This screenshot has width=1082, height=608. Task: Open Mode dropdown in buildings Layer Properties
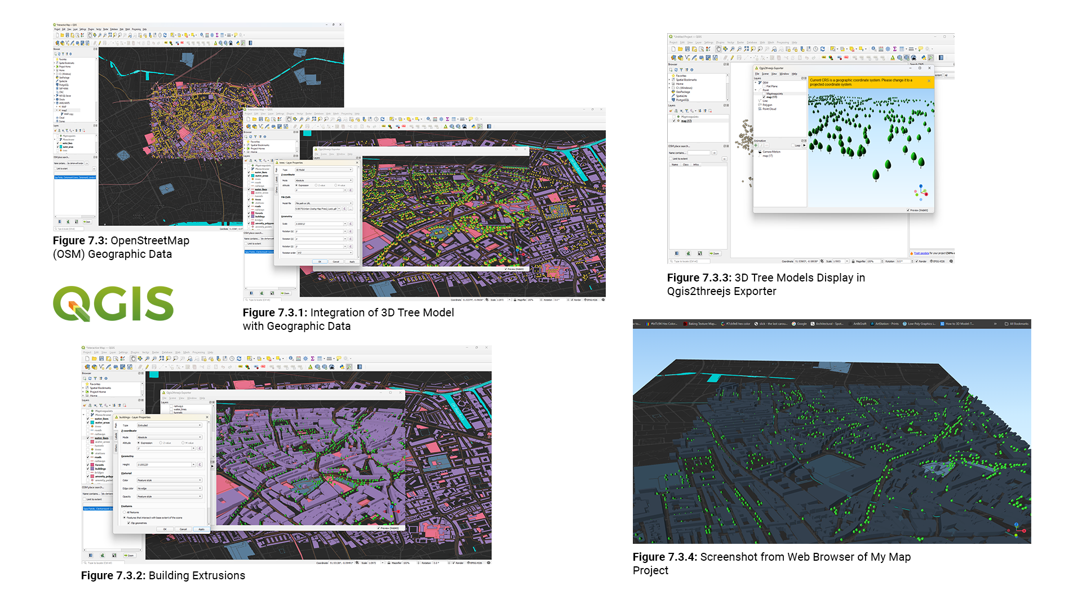point(170,437)
